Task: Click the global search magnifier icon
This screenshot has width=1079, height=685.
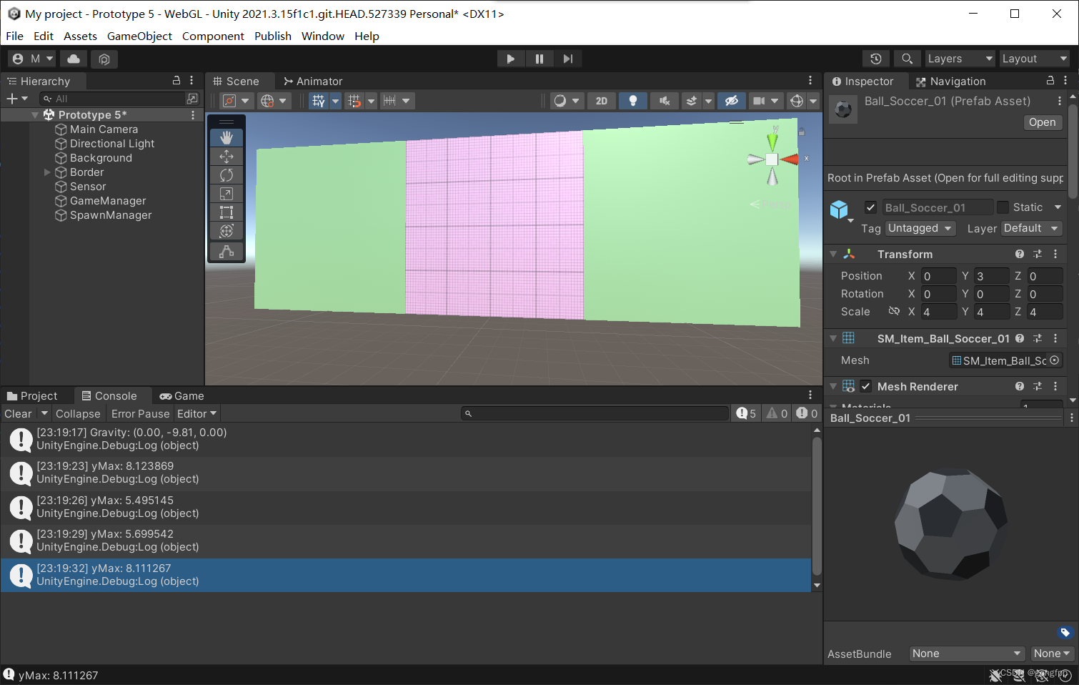Action: coord(907,59)
